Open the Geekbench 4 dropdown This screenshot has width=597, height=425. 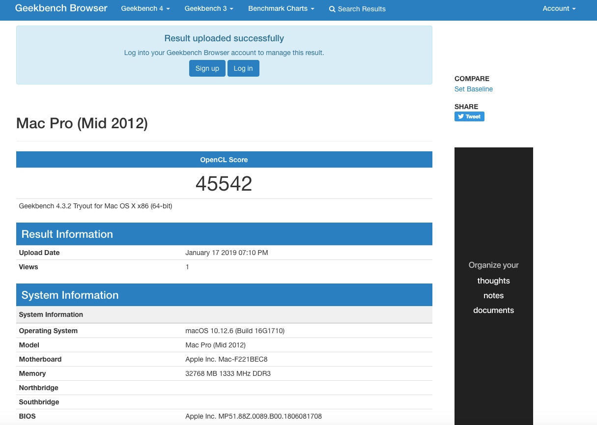point(145,8)
